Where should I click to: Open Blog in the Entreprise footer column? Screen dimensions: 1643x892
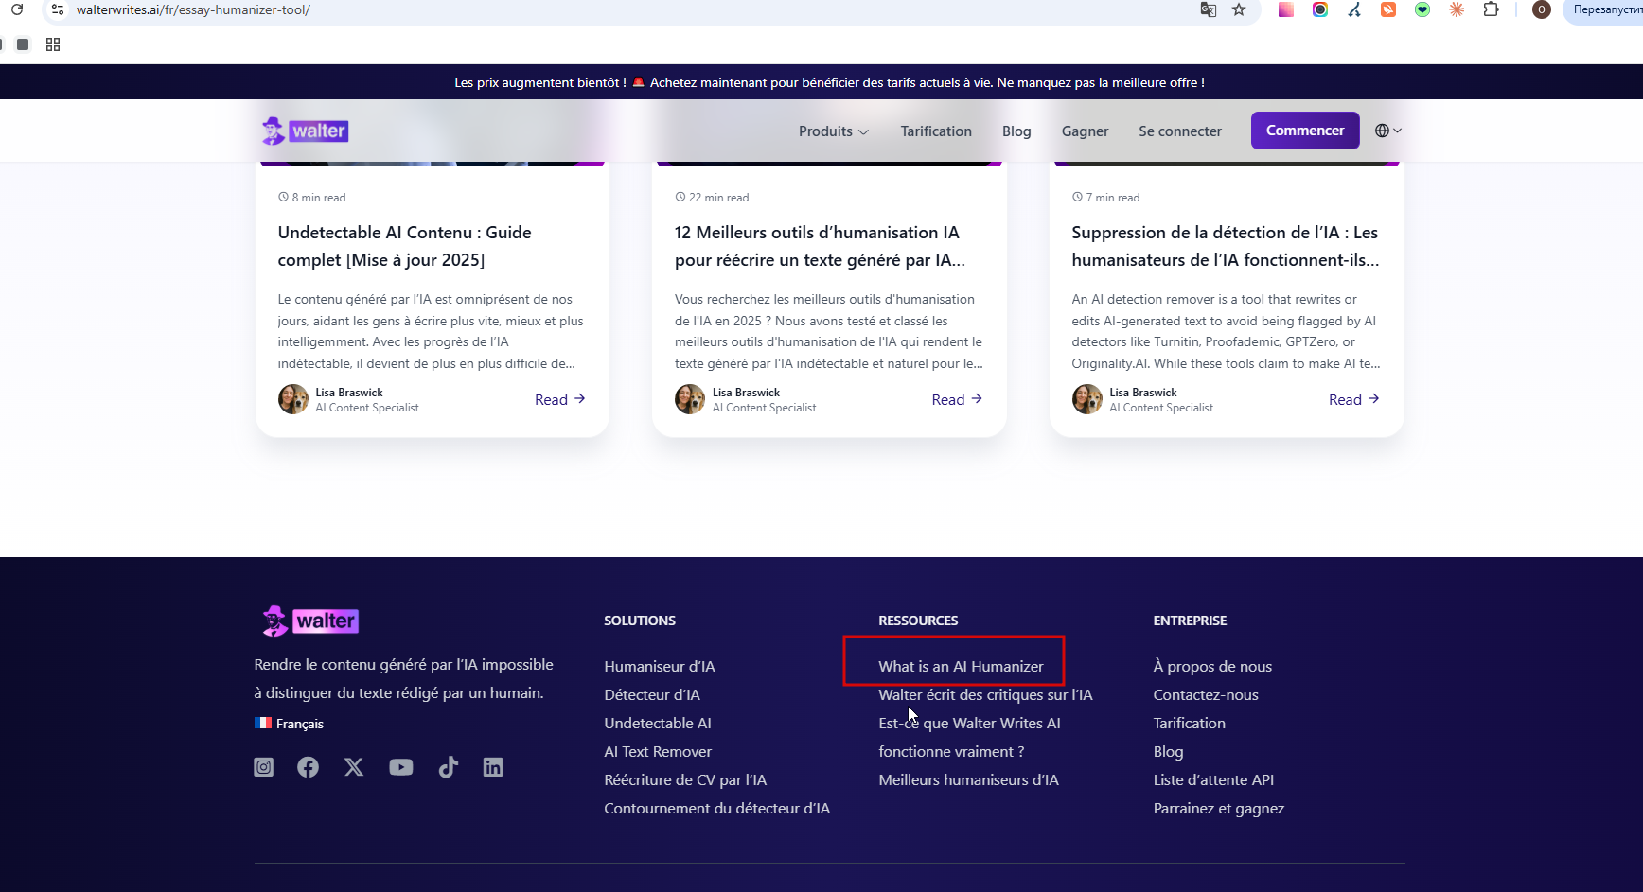(x=1168, y=752)
